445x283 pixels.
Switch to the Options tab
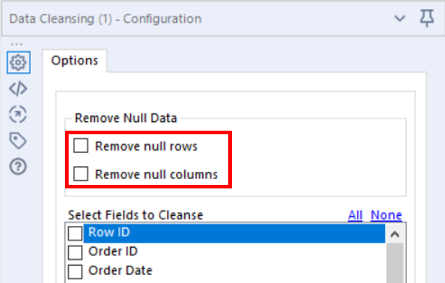tap(74, 61)
